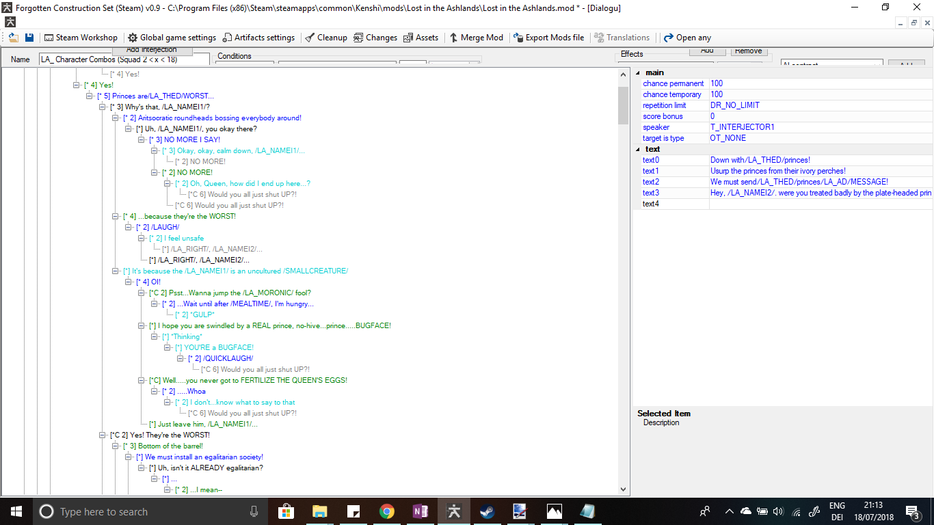This screenshot has height=525, width=934.
Task: Click the Merge Mod toolbar button
Action: [476, 38]
